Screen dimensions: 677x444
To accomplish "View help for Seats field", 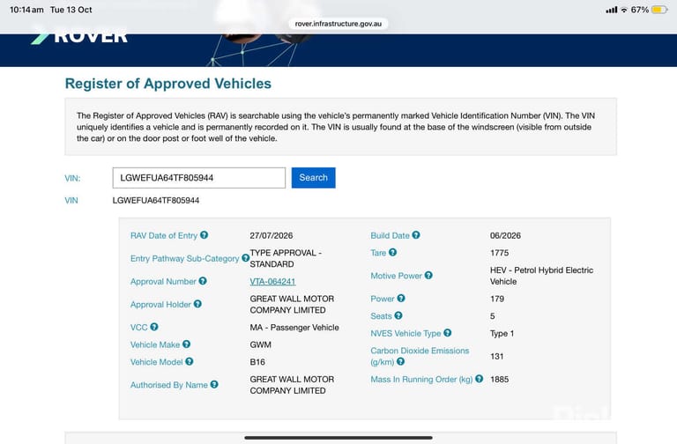I will point(398,315).
